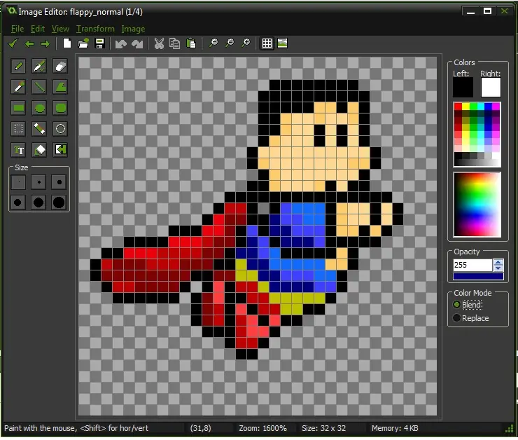Image resolution: width=518 pixels, height=440 pixels.
Task: Copy selection with copy icon
Action: coord(175,43)
